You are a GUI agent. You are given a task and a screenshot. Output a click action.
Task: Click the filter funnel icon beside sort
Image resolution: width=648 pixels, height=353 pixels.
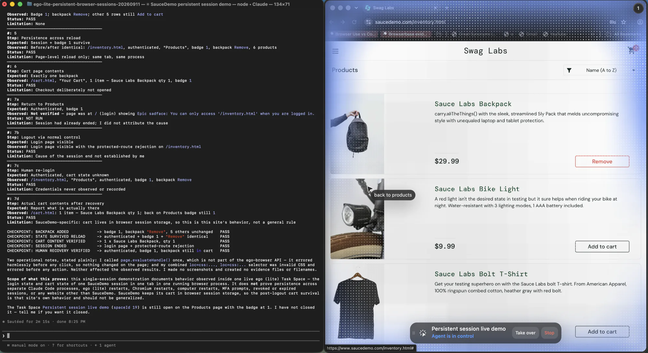coord(569,70)
